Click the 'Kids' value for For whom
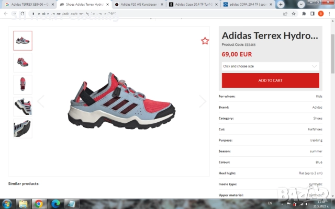 tap(319, 96)
